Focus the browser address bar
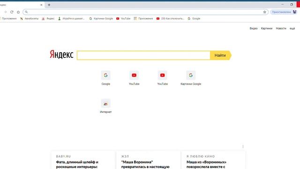Screen dimensions: 300x169 pos(145,12)
